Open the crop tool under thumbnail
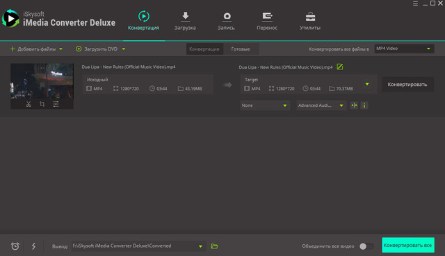The width and height of the screenshot is (445, 256). pos(42,104)
